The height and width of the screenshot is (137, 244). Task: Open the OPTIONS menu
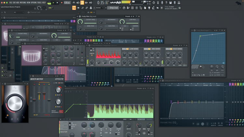coord(34,3)
